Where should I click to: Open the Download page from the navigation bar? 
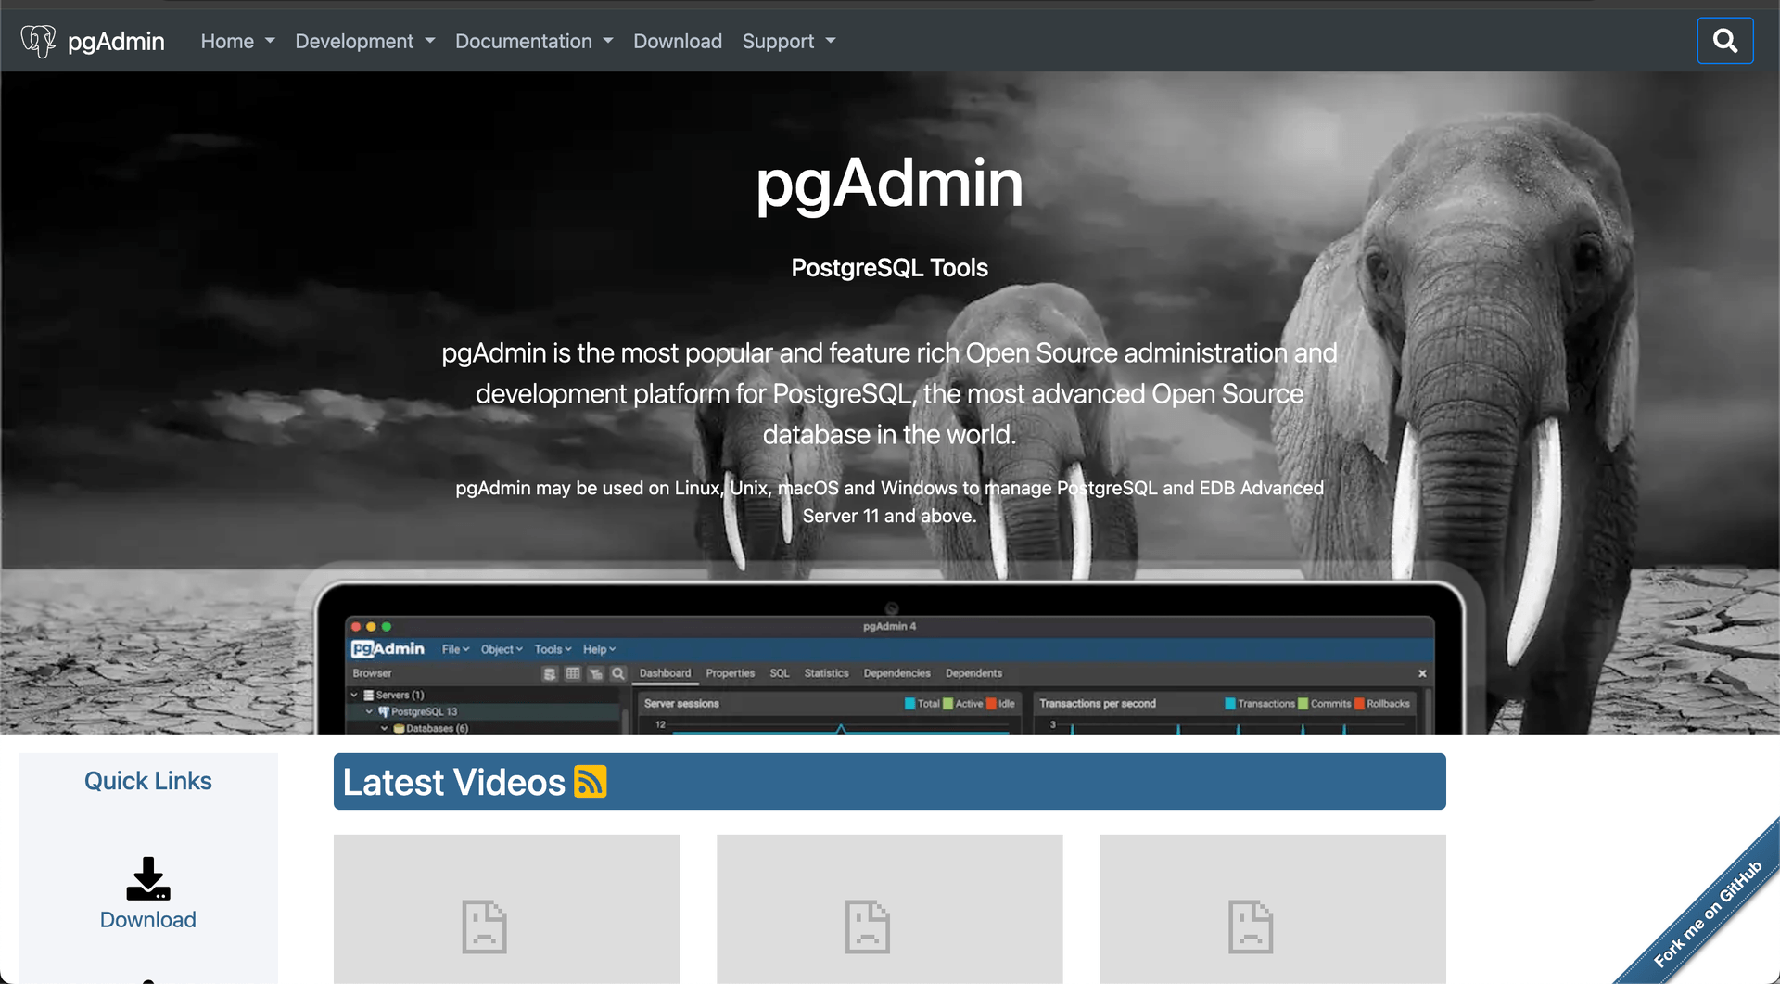[x=677, y=41]
